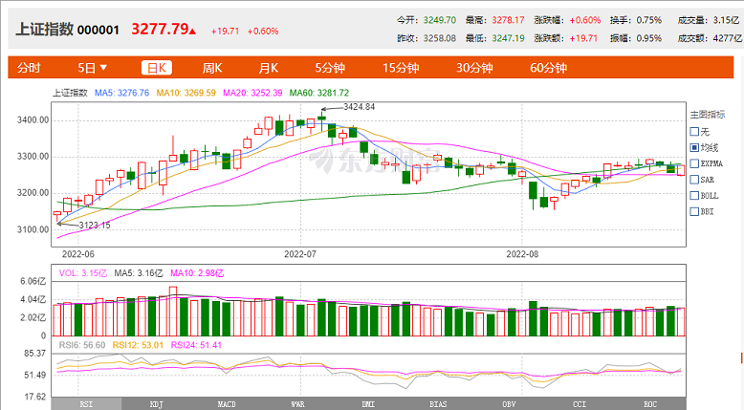
Task: Click the 上证指数 title text
Action: pos(45,30)
